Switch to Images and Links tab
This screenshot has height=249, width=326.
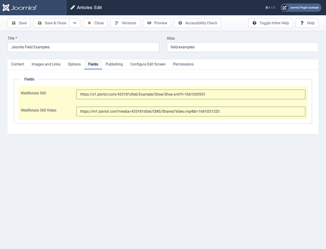46,64
